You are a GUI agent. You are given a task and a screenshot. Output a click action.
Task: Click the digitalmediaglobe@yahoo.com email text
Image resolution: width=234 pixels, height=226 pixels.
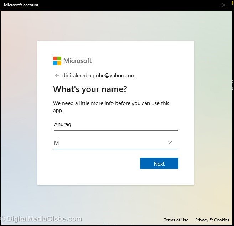(x=99, y=76)
